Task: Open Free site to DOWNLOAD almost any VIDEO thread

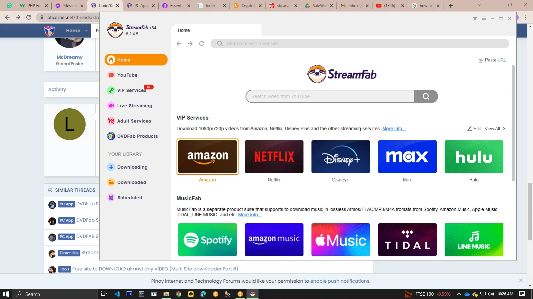Action: tap(155, 269)
